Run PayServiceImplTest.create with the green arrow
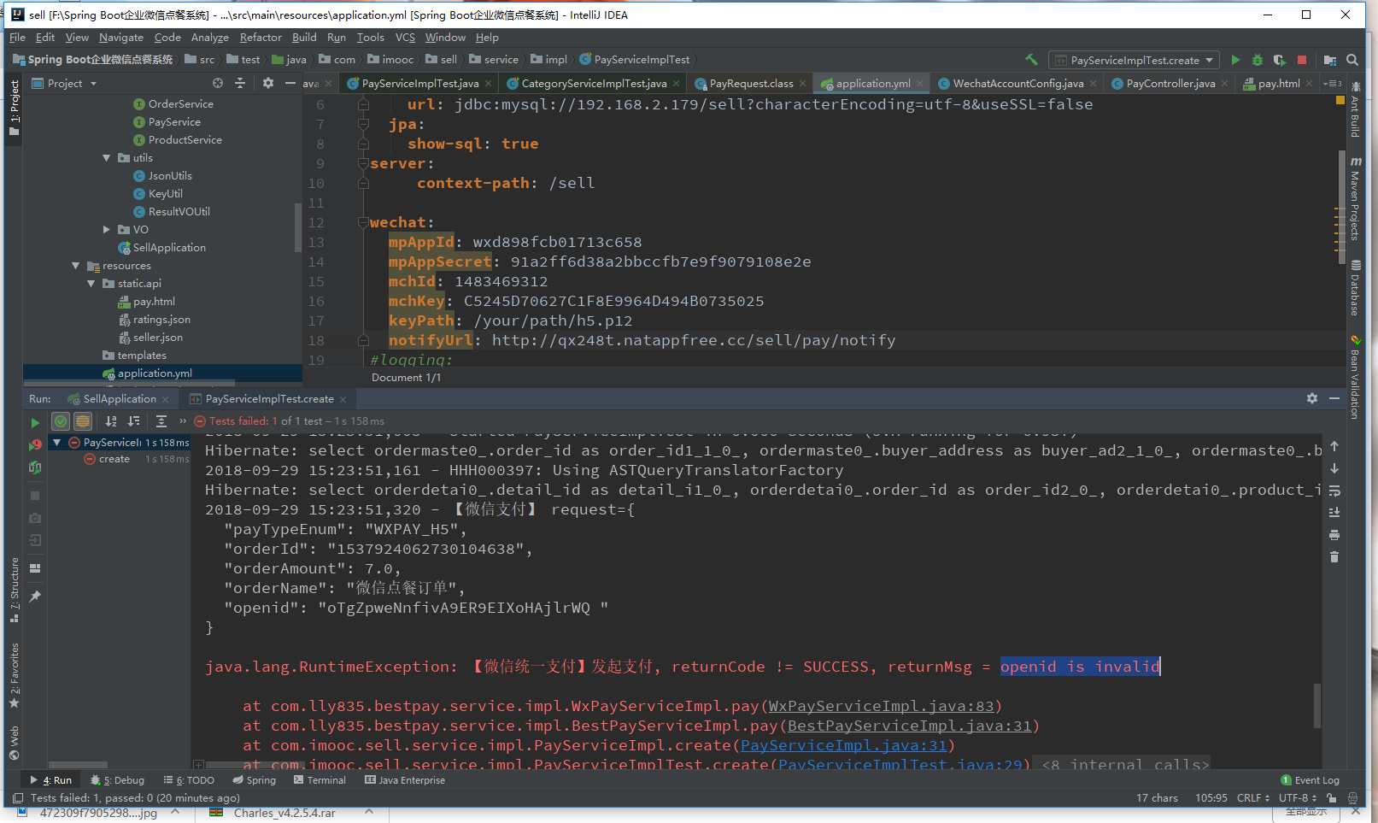The image size is (1378, 823). tap(1235, 60)
